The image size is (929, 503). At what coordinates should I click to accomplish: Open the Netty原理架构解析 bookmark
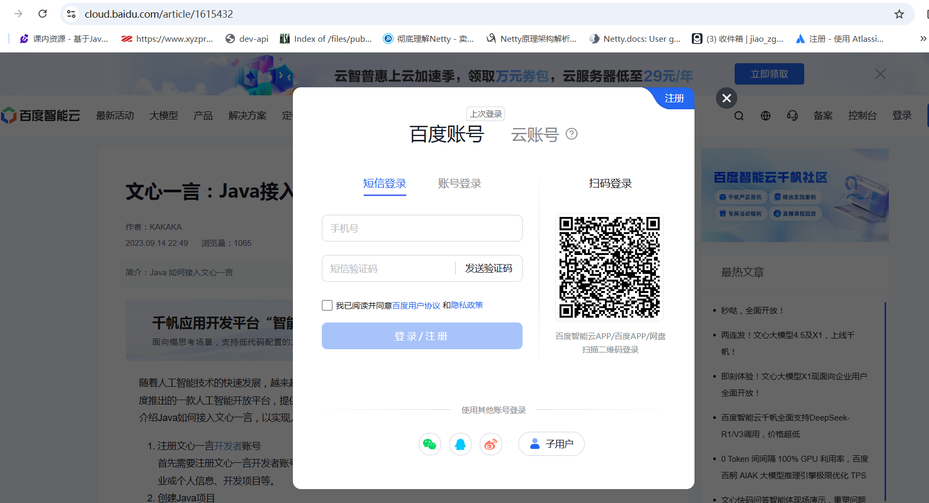pos(531,39)
